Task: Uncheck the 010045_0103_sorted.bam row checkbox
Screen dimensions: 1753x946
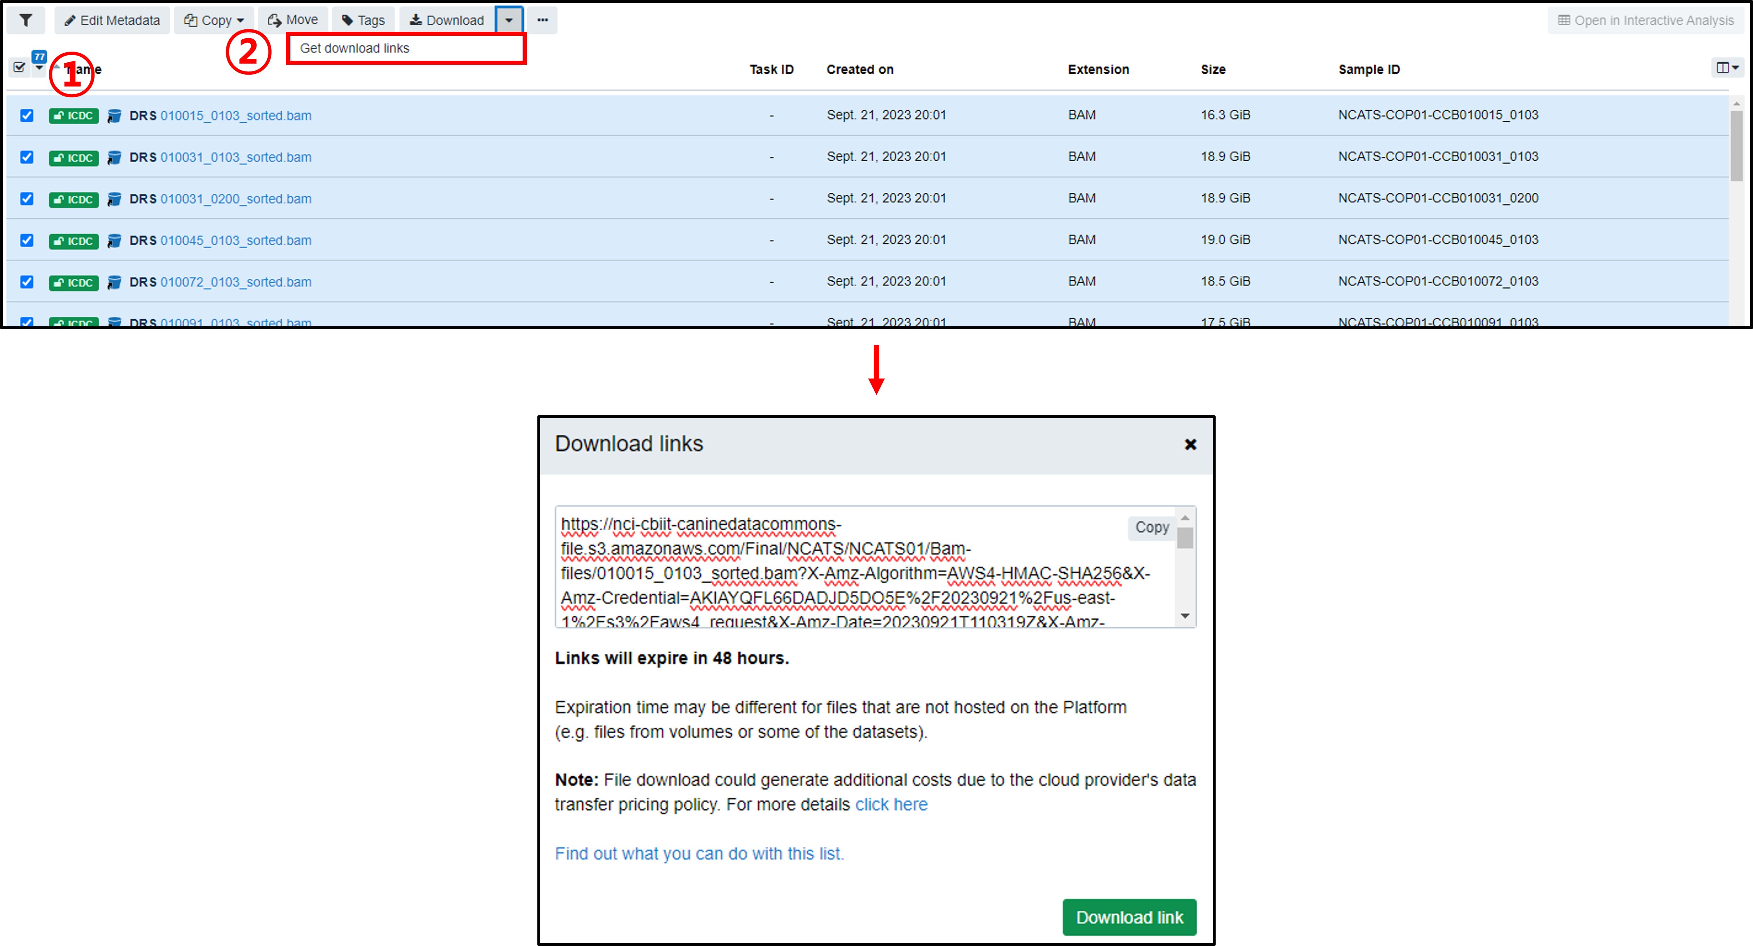Action: 27,240
